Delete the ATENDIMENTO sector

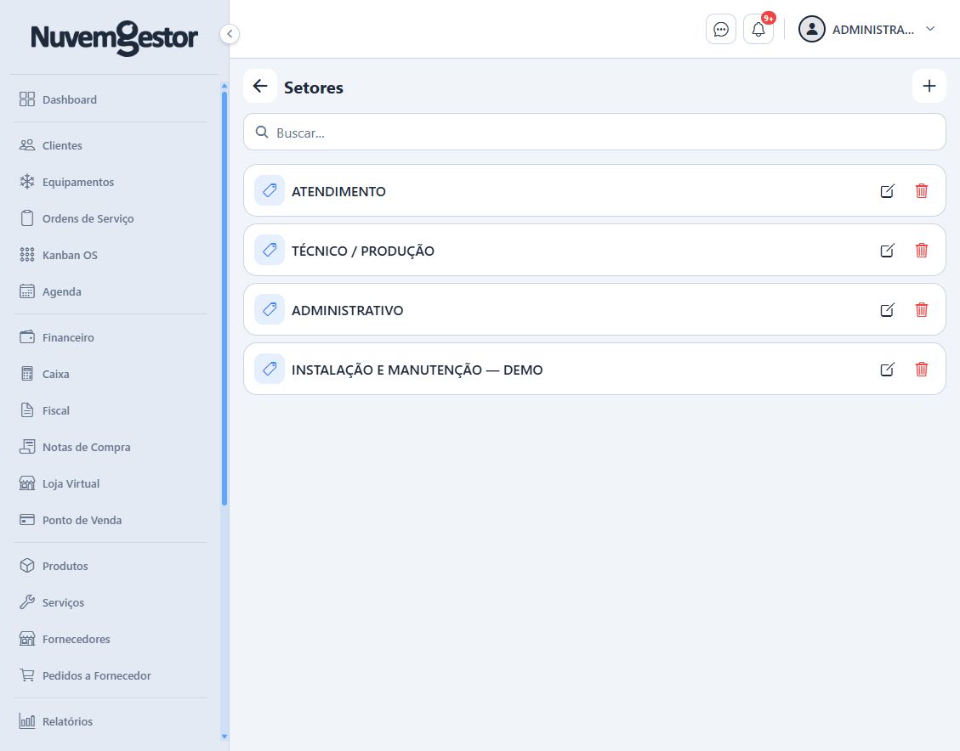click(922, 191)
